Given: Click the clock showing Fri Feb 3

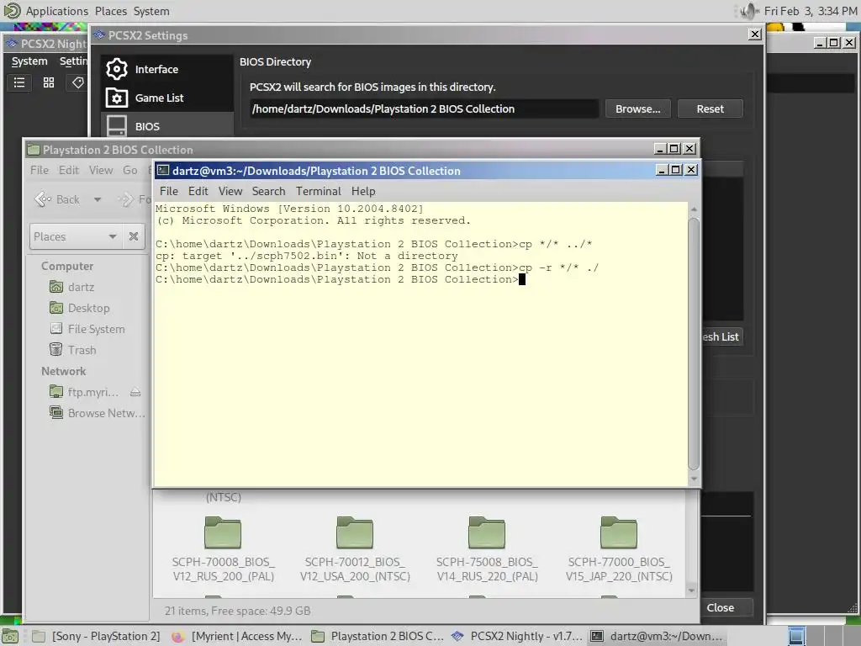Looking at the screenshot, I should [x=810, y=11].
